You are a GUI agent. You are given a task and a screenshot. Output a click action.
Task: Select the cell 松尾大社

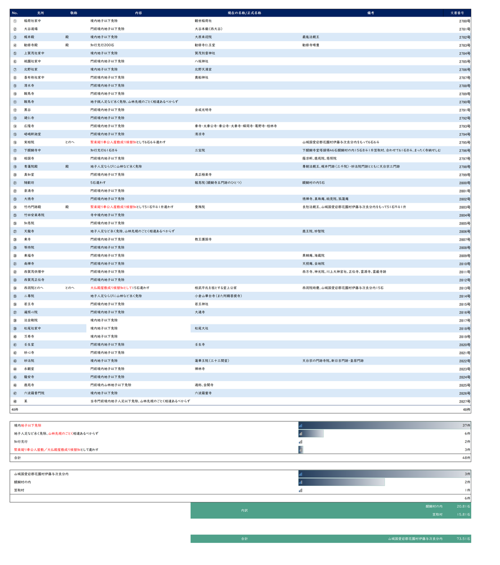[202, 328]
